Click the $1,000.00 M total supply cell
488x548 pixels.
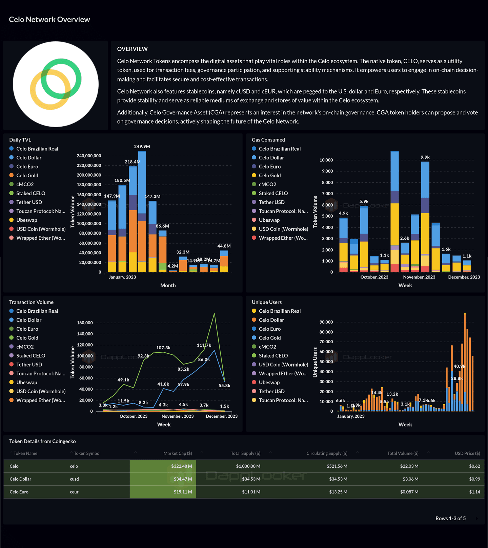248,466
